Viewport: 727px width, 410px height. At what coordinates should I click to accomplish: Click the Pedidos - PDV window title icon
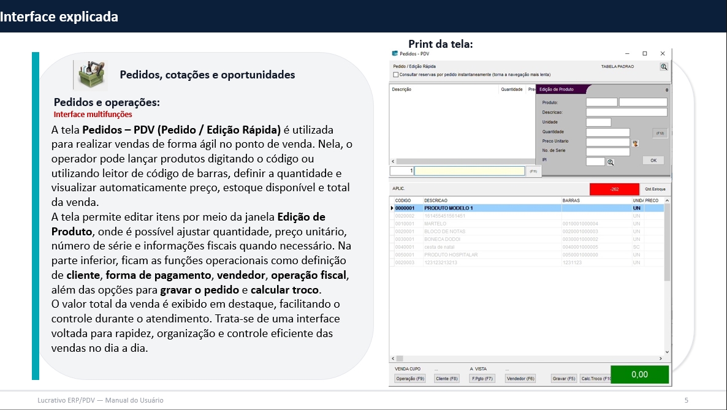pyautogui.click(x=395, y=54)
